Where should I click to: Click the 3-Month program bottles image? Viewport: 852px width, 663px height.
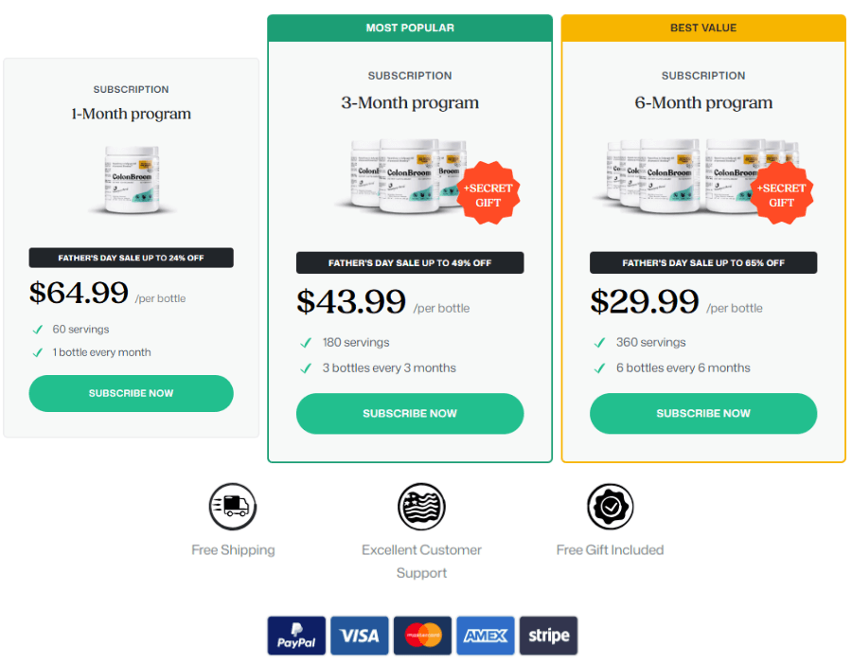[x=398, y=175]
